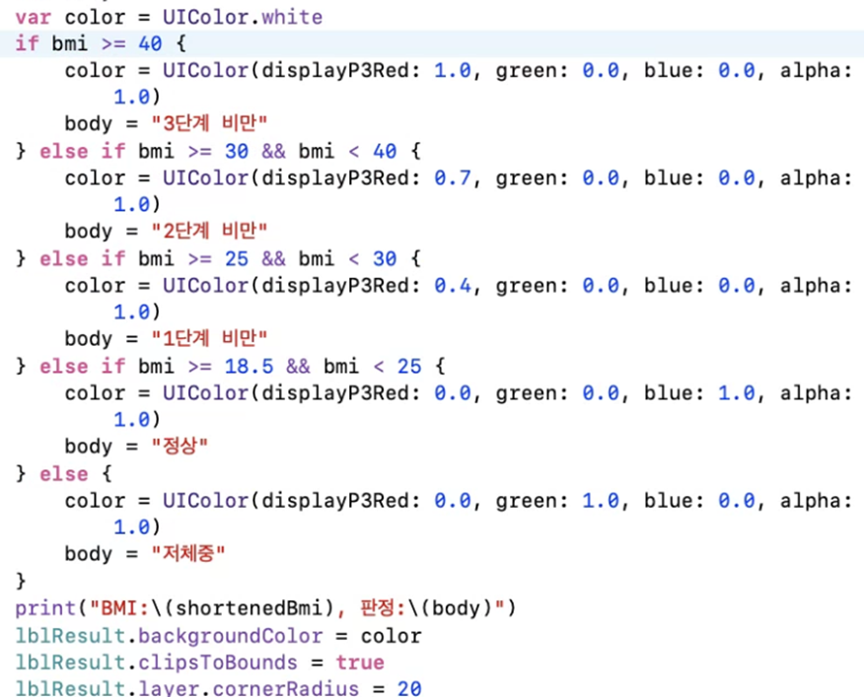The image size is (864, 697).
Task: Select the displayP3Red value 0.4
Action: click(x=453, y=286)
